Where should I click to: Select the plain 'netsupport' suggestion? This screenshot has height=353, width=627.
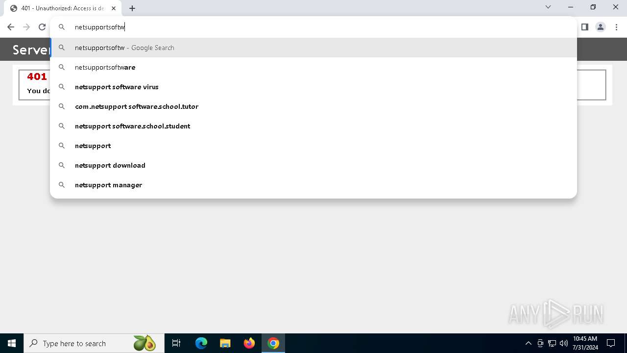coord(313,146)
